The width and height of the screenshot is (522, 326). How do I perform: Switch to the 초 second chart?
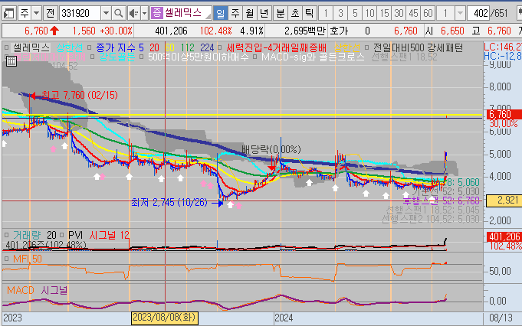295,13
